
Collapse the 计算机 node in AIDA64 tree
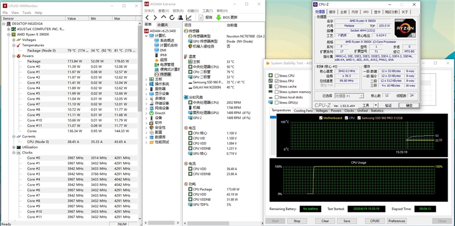coord(146,36)
